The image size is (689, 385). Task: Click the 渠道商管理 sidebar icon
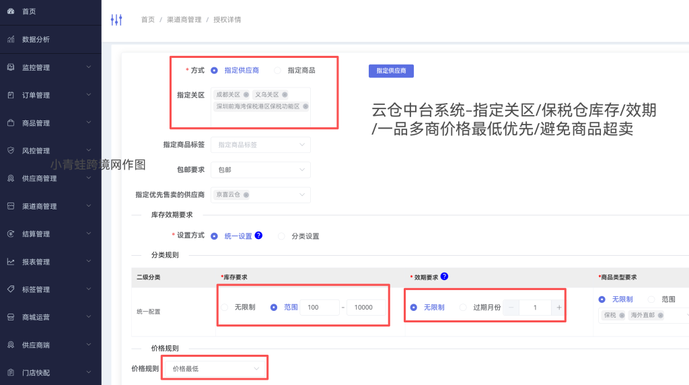click(x=11, y=206)
